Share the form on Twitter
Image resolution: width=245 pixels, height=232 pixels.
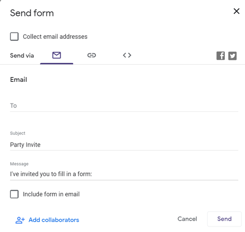click(x=233, y=56)
